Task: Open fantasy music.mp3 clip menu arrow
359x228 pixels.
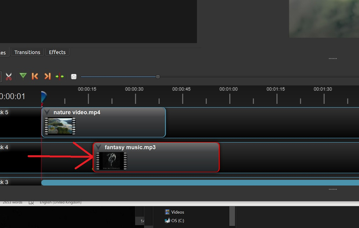Action: pos(98,147)
